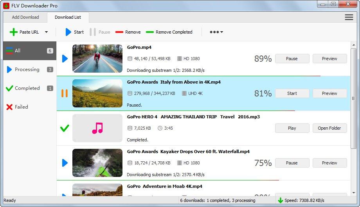Click 'Speed: 7308.82 KB/s' in status bar
This screenshot has width=360, height=207.
point(304,200)
